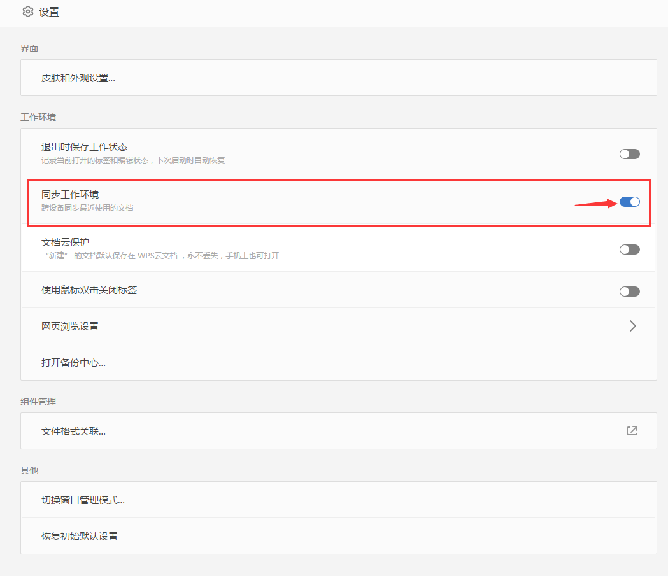Expand 网页浏览设置 chevron arrow
Screen dimensions: 668x576
coord(632,326)
